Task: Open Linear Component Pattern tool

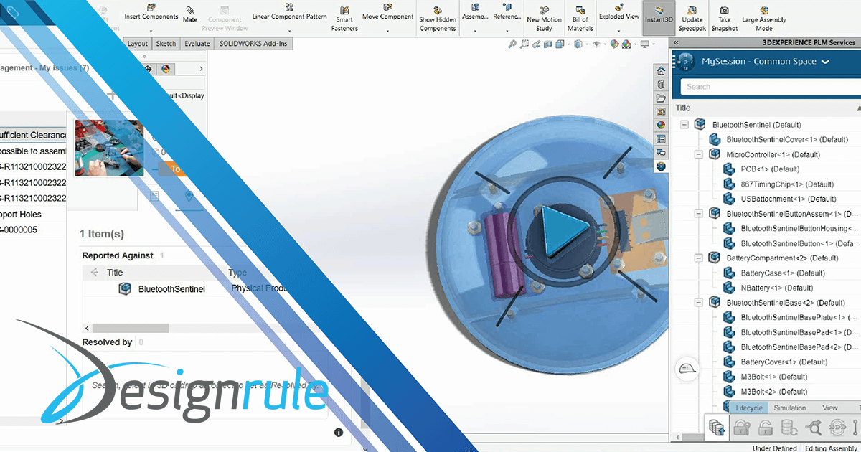Action: (x=290, y=12)
